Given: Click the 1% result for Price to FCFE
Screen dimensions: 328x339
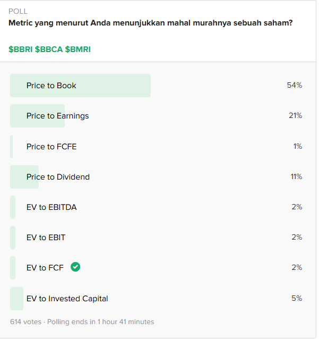Looking at the screenshot, I should pyautogui.click(x=298, y=146).
